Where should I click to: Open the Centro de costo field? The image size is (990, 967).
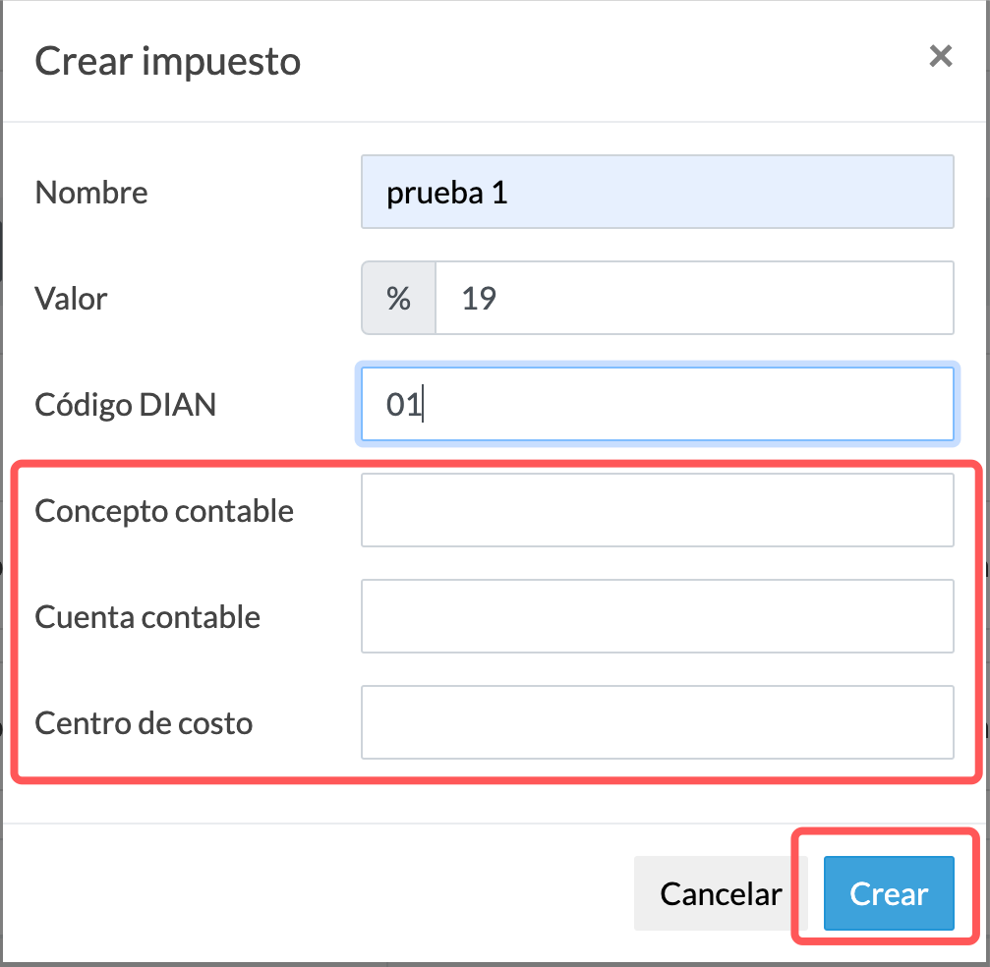point(658,722)
